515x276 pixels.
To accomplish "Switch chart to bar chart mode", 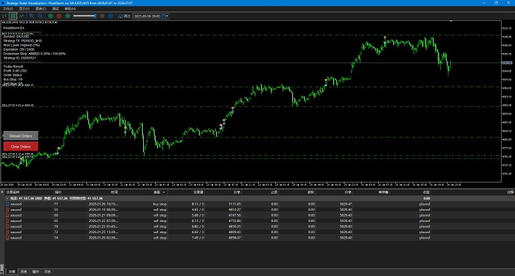I will click(x=4, y=16).
